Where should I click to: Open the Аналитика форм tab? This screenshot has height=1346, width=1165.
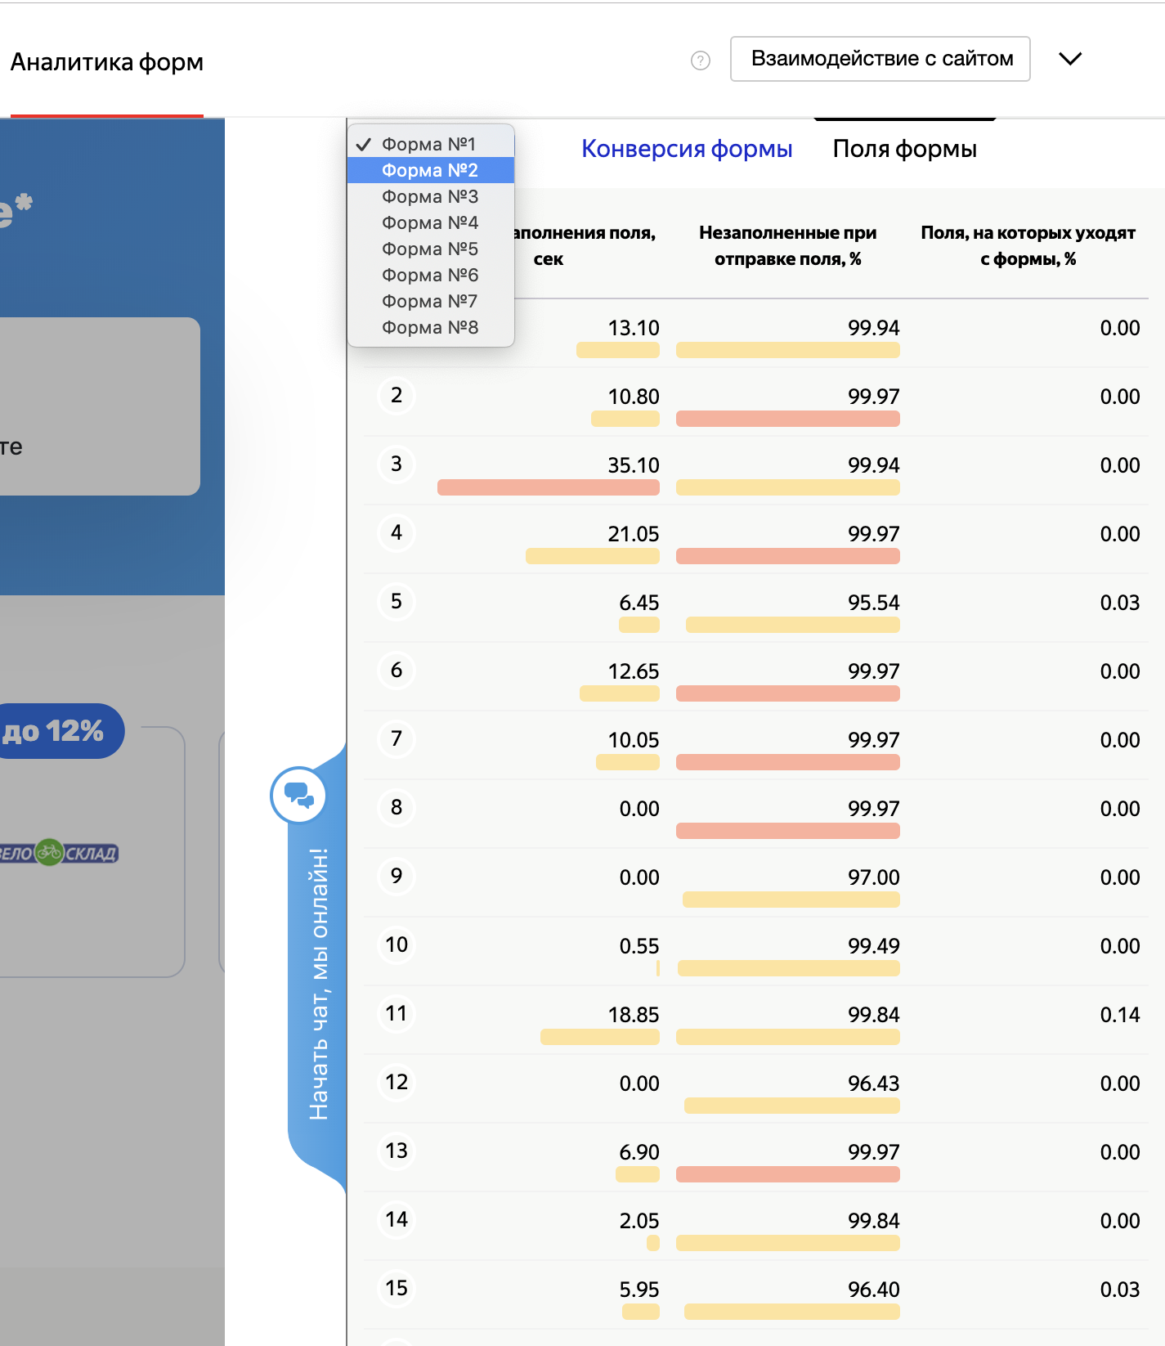107,62
